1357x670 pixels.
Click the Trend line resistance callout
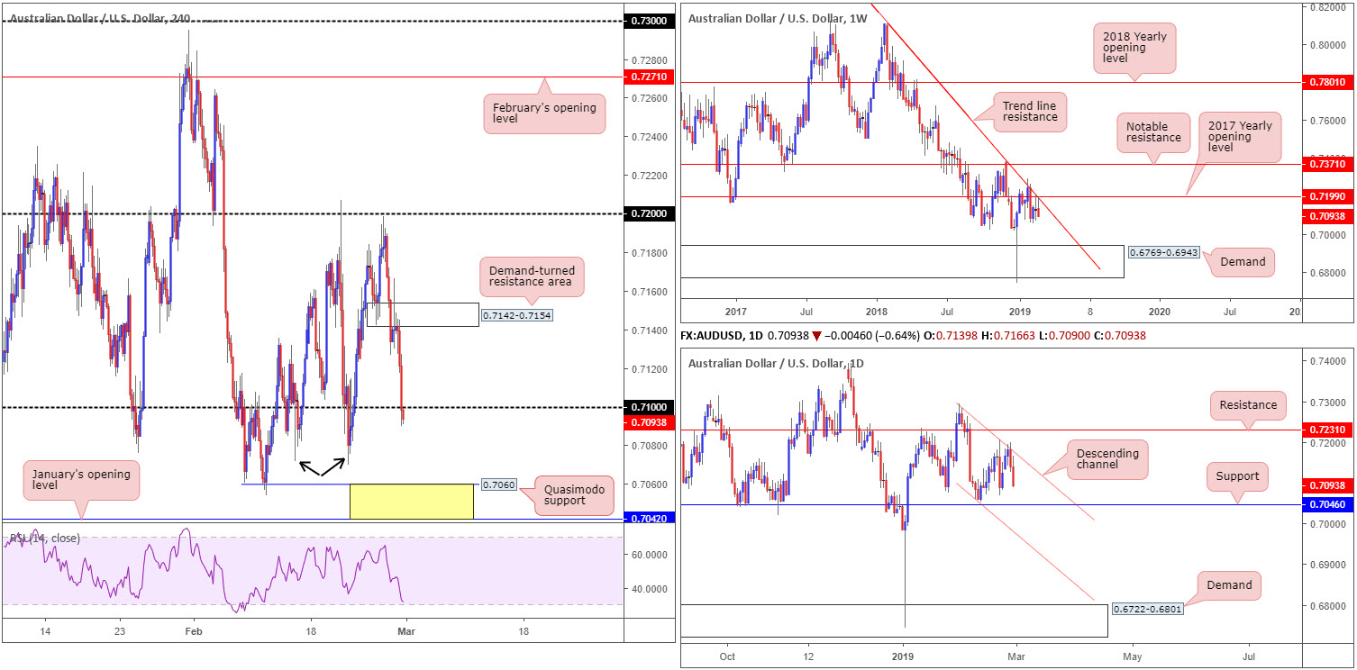coord(1029,110)
